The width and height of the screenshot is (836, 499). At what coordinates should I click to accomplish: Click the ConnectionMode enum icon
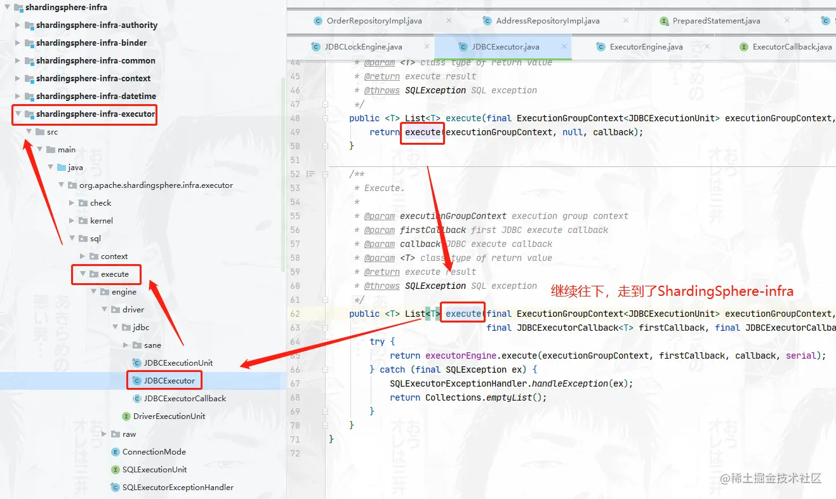pyautogui.click(x=115, y=452)
